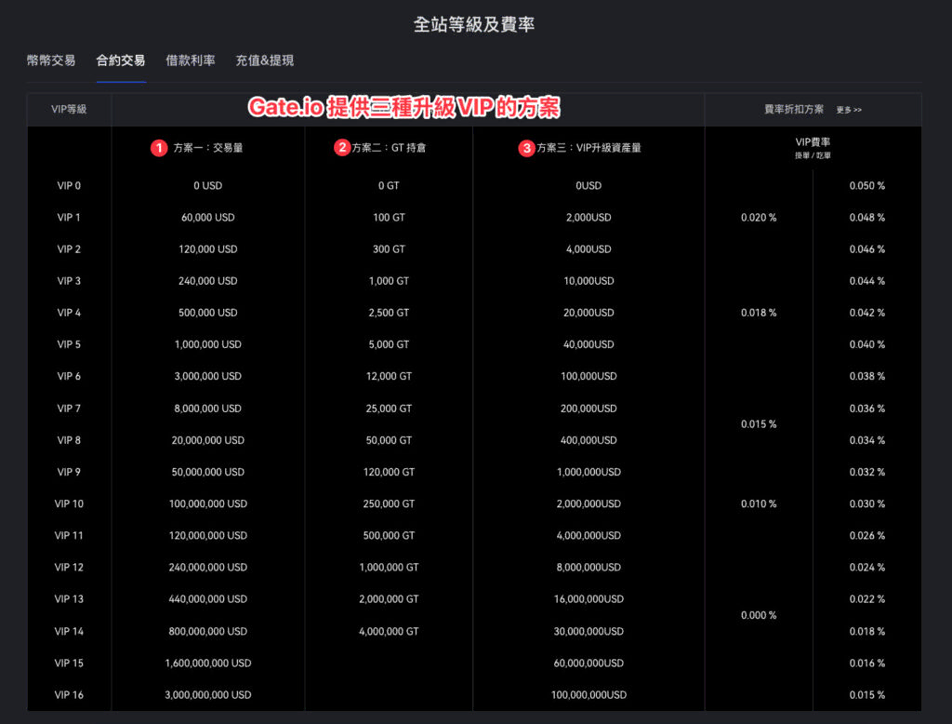This screenshot has width=952, height=724.
Task: Switch to the 幣幣交易 tab
Action: (50, 60)
